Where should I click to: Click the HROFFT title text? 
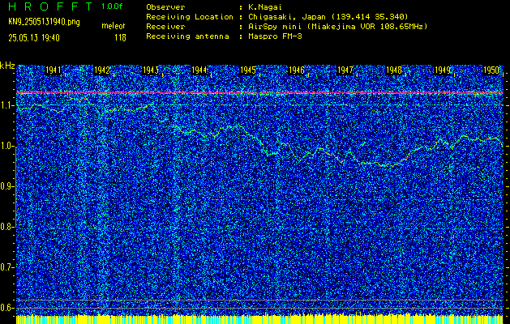[x=50, y=6]
